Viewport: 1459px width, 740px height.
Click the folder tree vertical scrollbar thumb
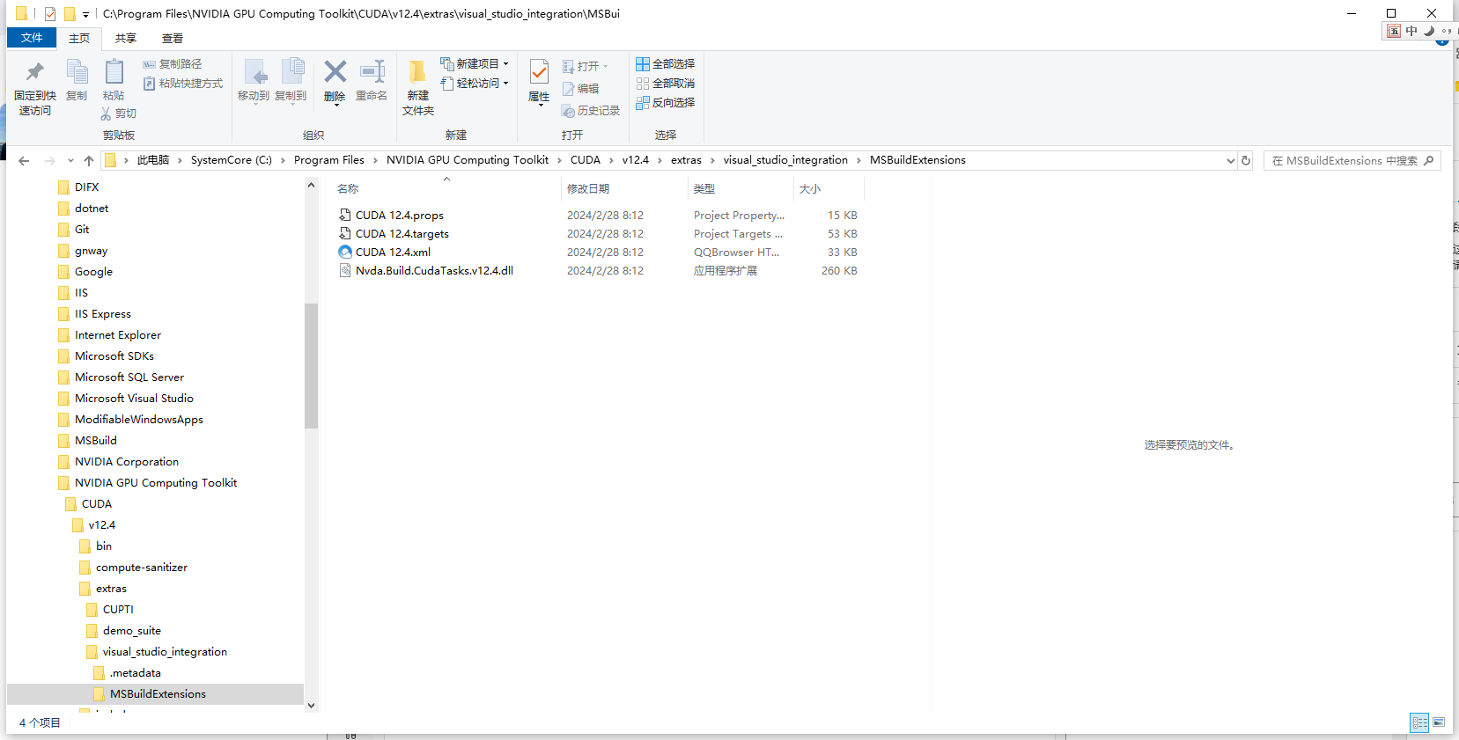coord(311,365)
